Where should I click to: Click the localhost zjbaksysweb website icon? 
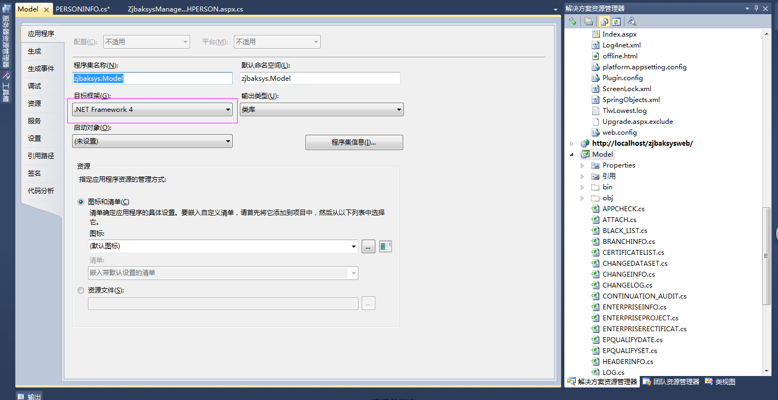585,143
